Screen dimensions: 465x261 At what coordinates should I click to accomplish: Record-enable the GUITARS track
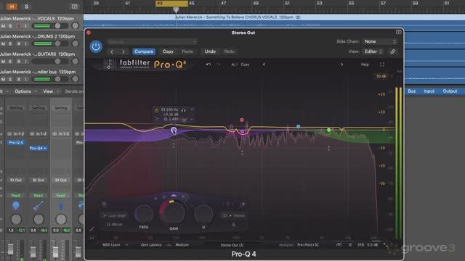[x=19, y=62]
